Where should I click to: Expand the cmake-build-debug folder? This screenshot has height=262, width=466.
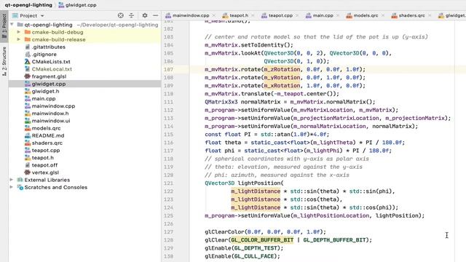coord(19,32)
